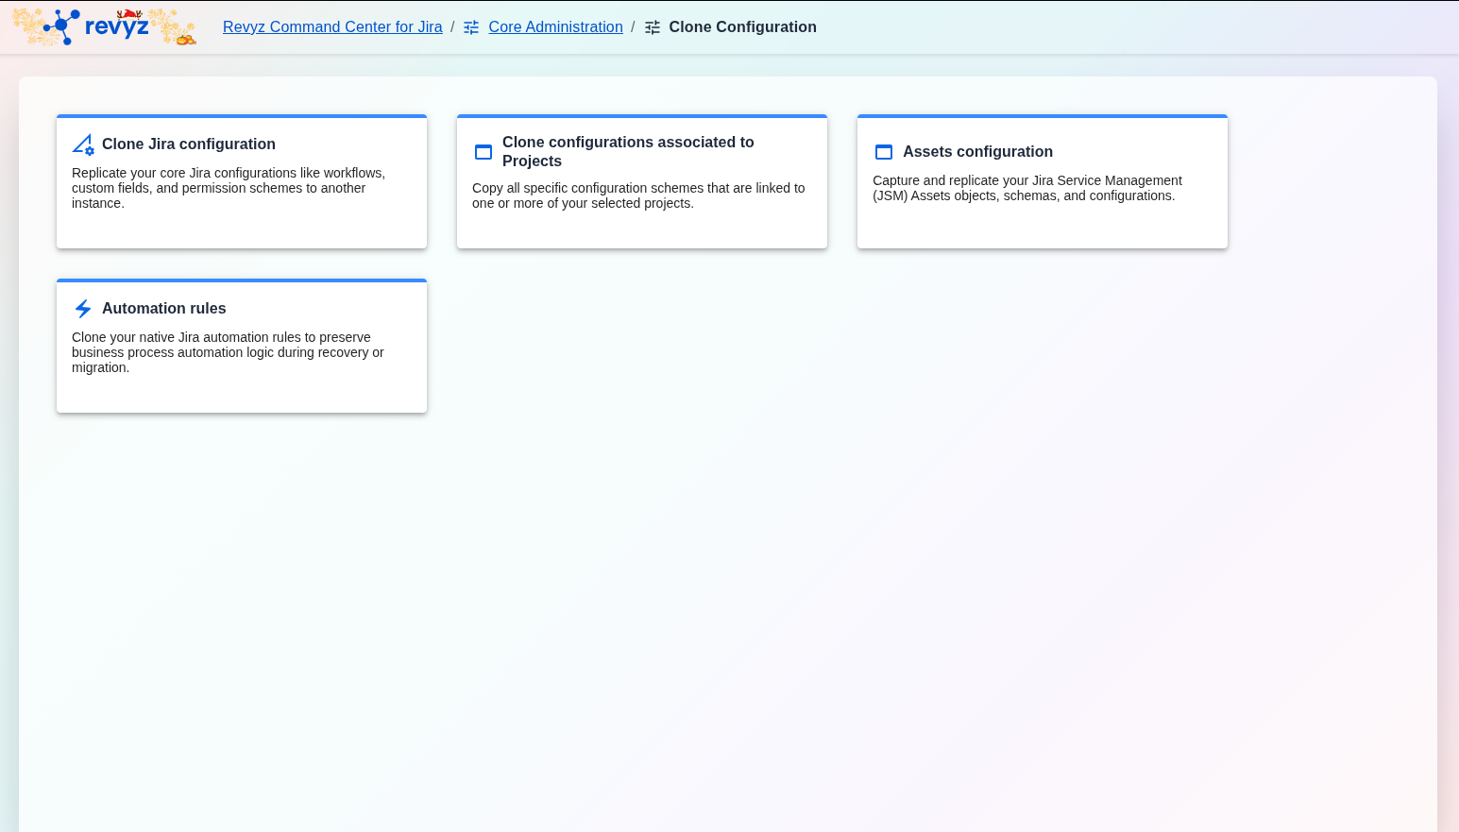
Task: Click the Clone Jira configuration gear-triangle icon
Action: 83,144
